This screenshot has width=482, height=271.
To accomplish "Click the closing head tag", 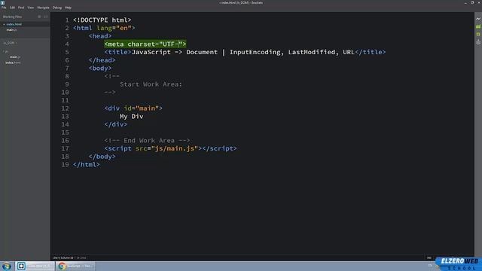I will pos(102,60).
